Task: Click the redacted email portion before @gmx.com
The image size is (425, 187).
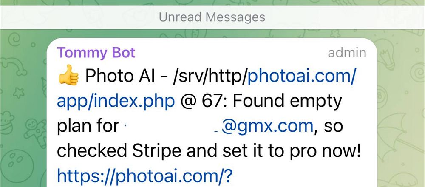Action: click(170, 126)
